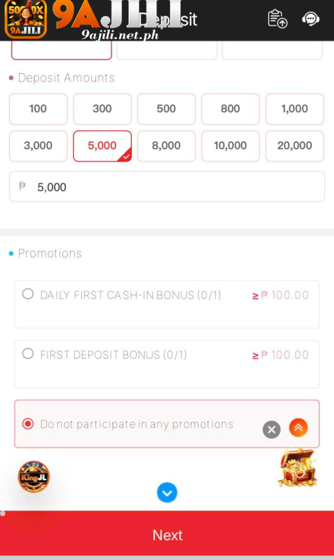Tap the 50X bonus badge
The image size is (334, 560).
click(x=25, y=19)
